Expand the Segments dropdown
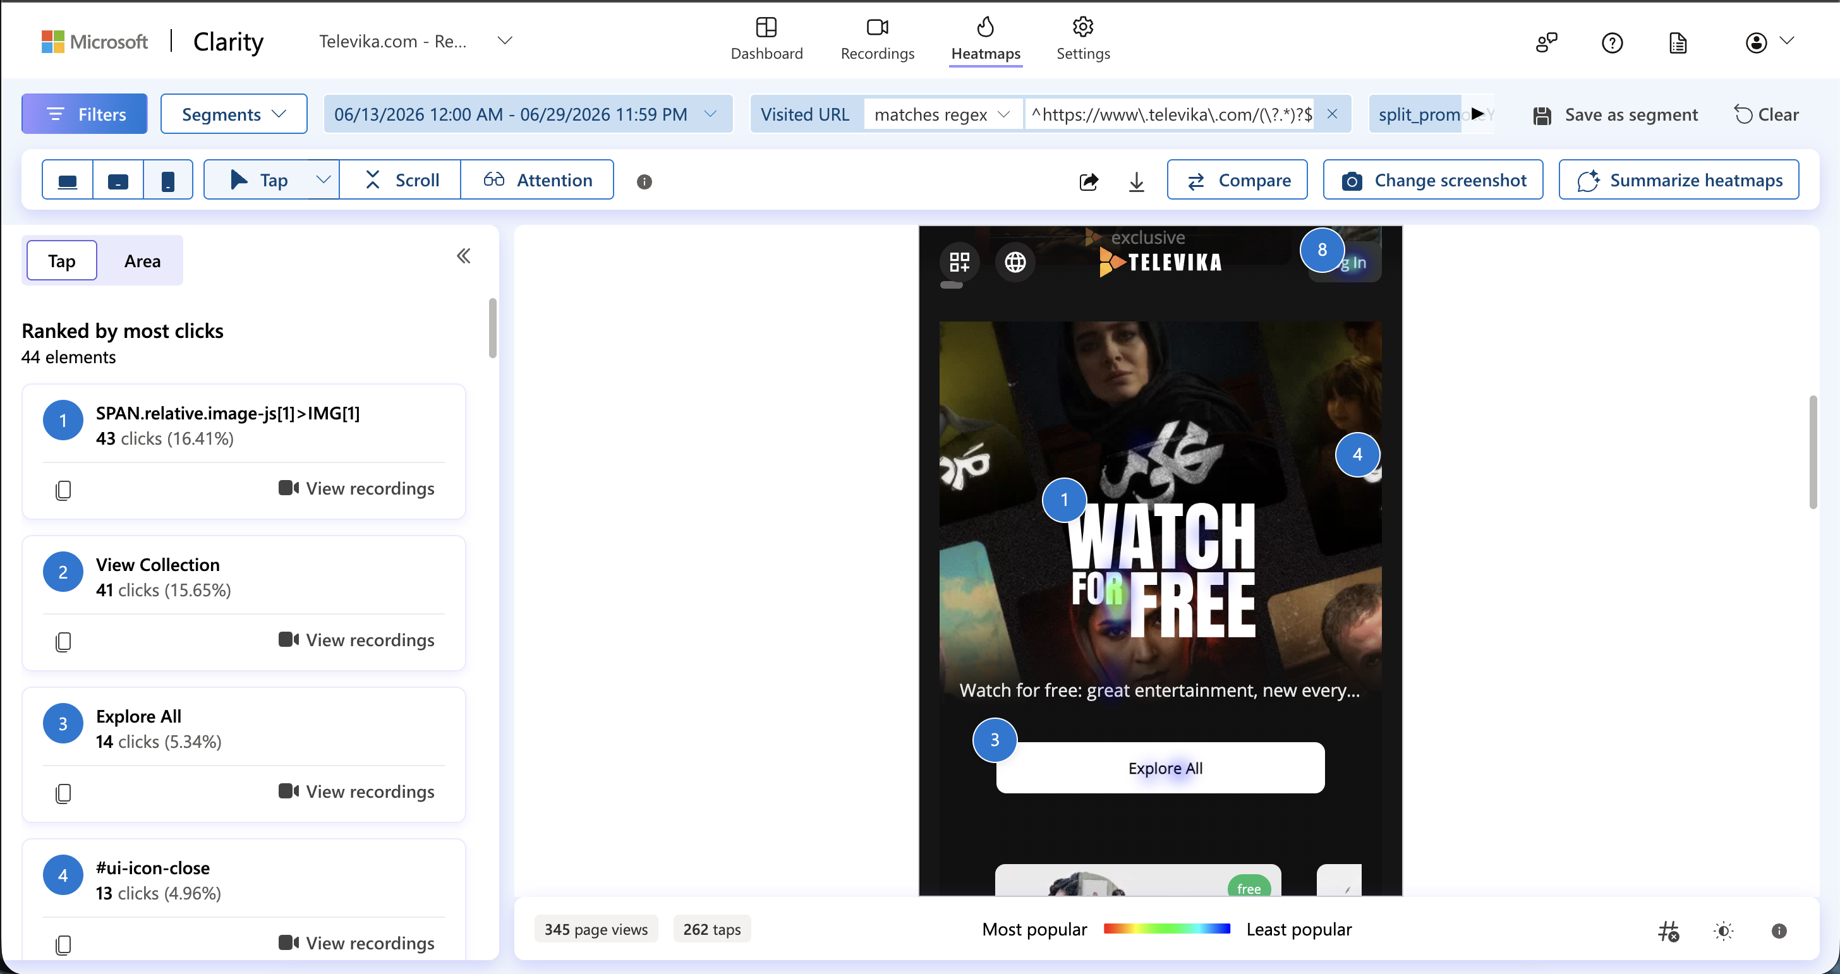 [234, 114]
